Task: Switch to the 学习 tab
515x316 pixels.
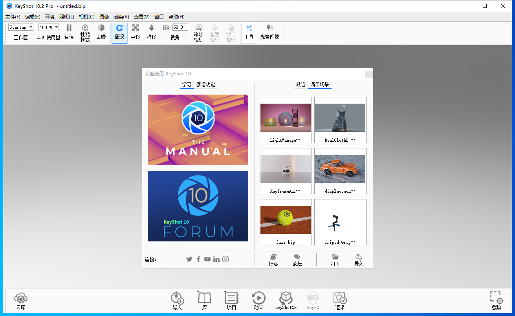Action: (x=187, y=85)
